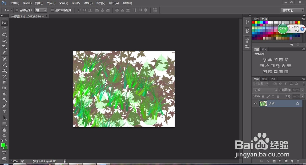Select the Horizontal Type tool

point(4,112)
